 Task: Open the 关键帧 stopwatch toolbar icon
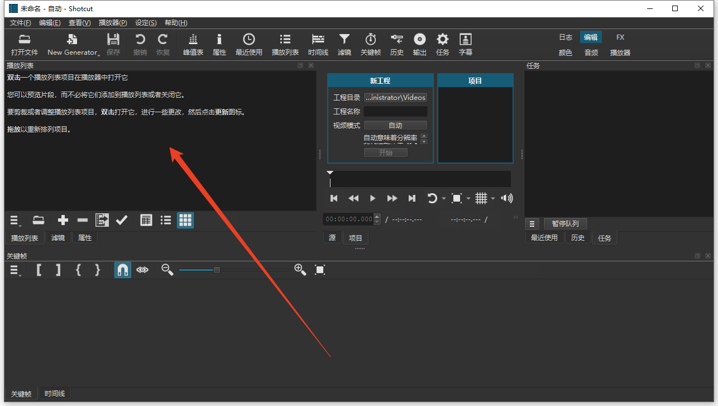click(x=371, y=45)
